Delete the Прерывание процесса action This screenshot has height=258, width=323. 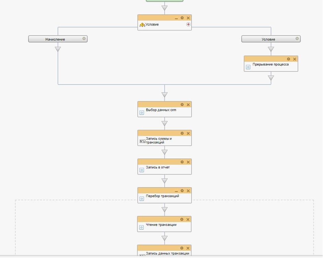(x=295, y=59)
